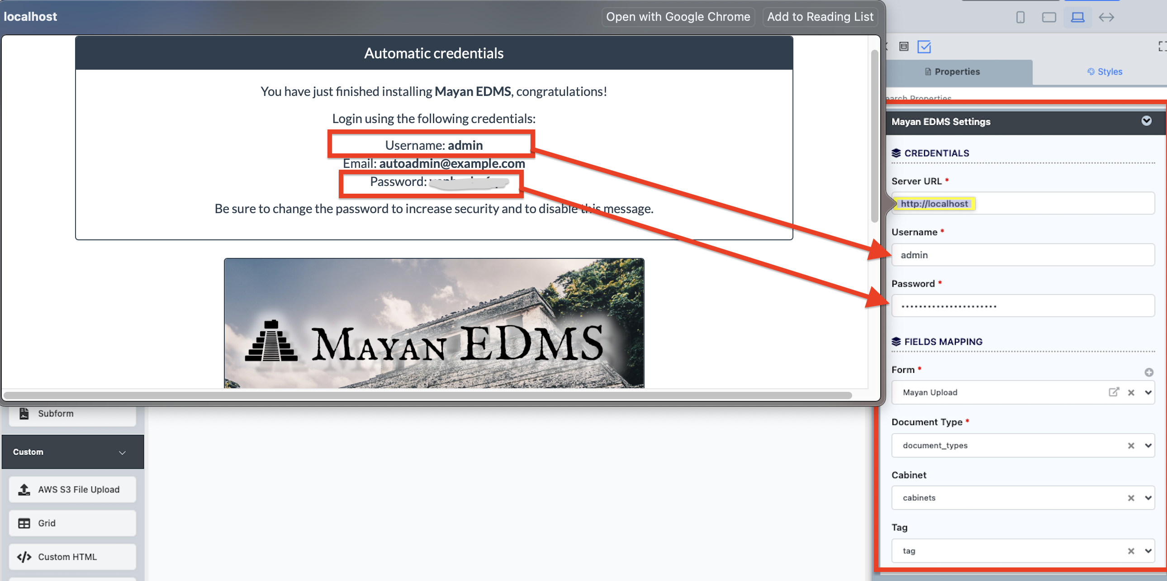Click the Username input field
Viewport: 1167px width, 581px height.
click(x=1023, y=255)
